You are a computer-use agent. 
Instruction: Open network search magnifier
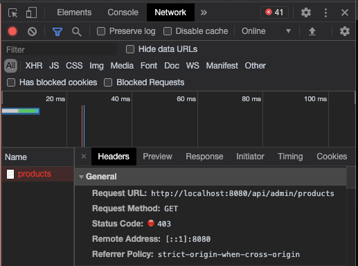pyautogui.click(x=76, y=32)
